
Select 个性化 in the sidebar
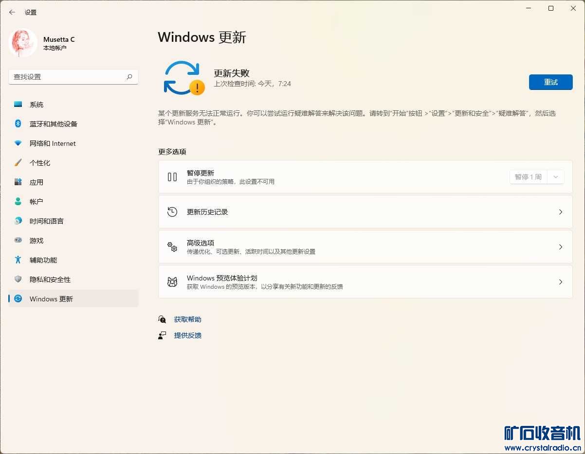(73, 163)
